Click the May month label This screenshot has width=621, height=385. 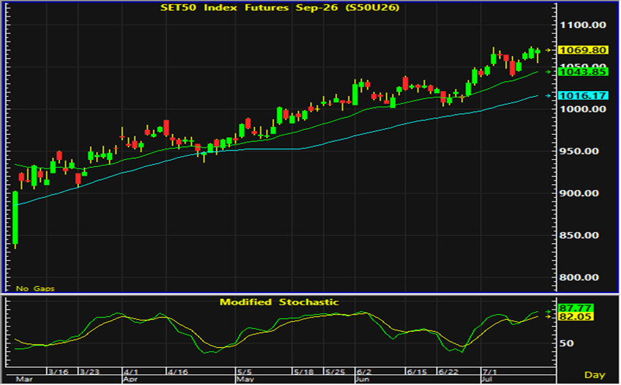click(x=245, y=379)
